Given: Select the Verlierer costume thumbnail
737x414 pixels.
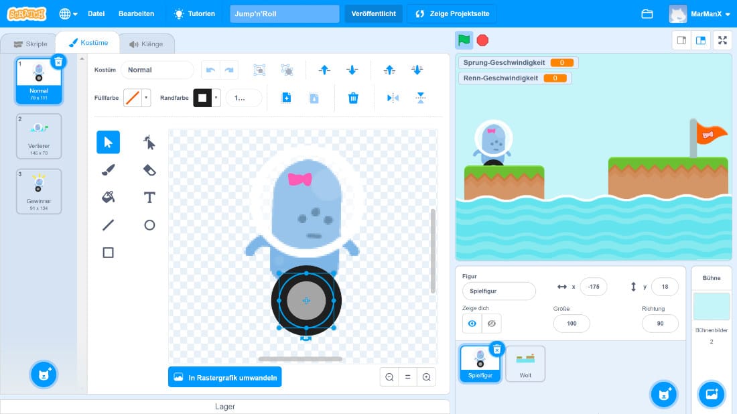Looking at the screenshot, I should tap(39, 136).
